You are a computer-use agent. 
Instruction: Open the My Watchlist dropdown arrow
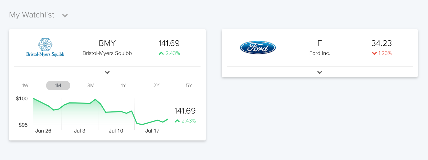[65, 16]
